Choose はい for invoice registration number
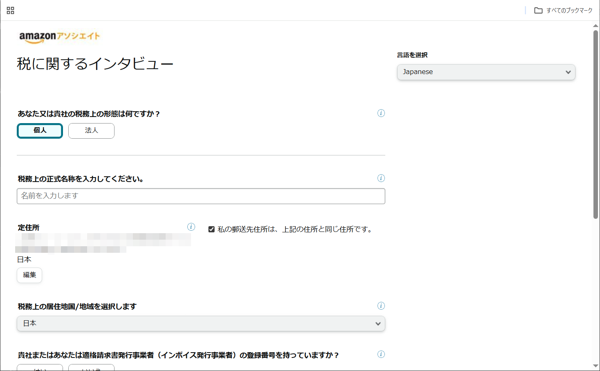This screenshot has width=600, height=371. [x=40, y=368]
